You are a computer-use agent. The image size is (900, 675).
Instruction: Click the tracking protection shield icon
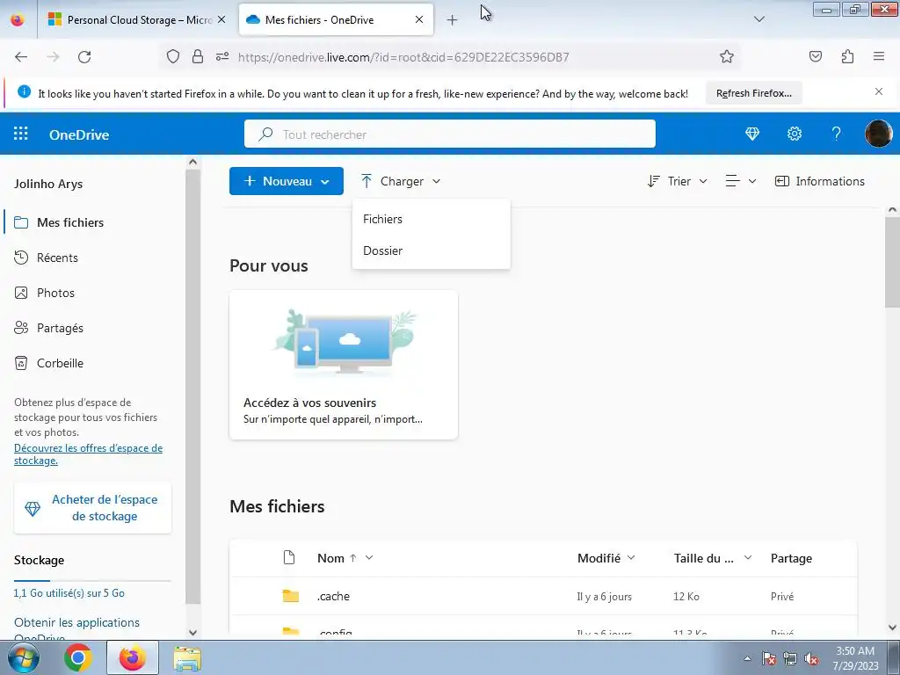[173, 56]
